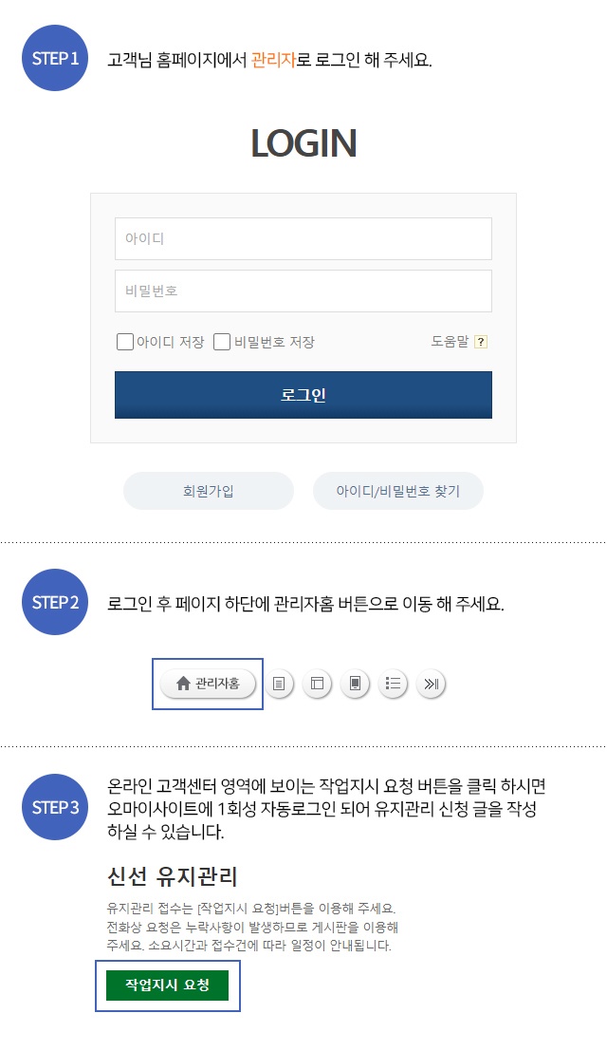The image size is (607, 1051).
Task: Click the STEP 3 circle badge
Action: click(55, 808)
